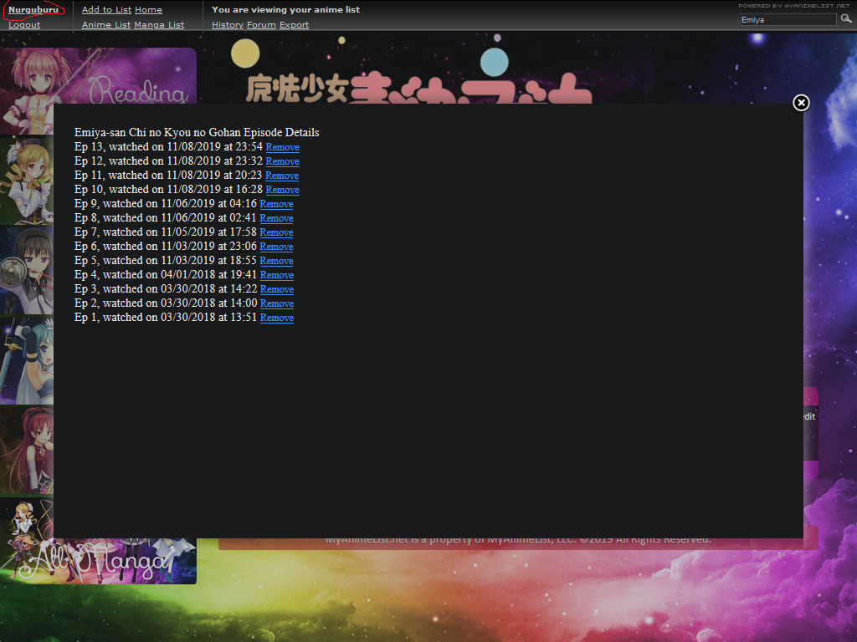
Task: Log out of the account
Action: [24, 25]
